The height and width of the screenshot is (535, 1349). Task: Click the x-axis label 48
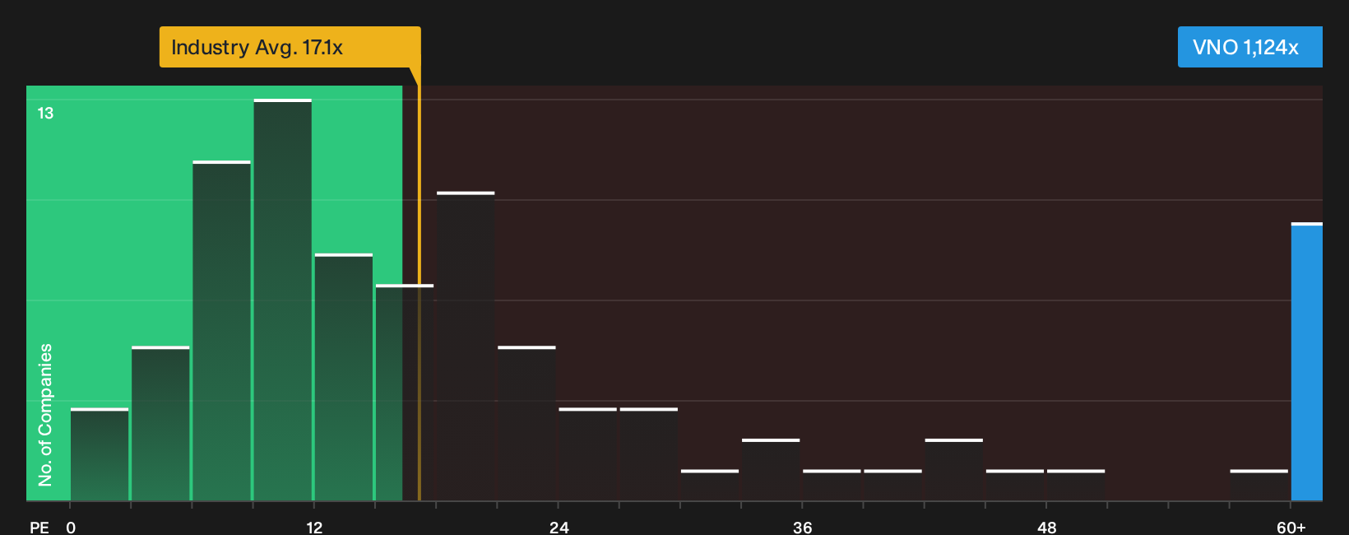[1046, 527]
